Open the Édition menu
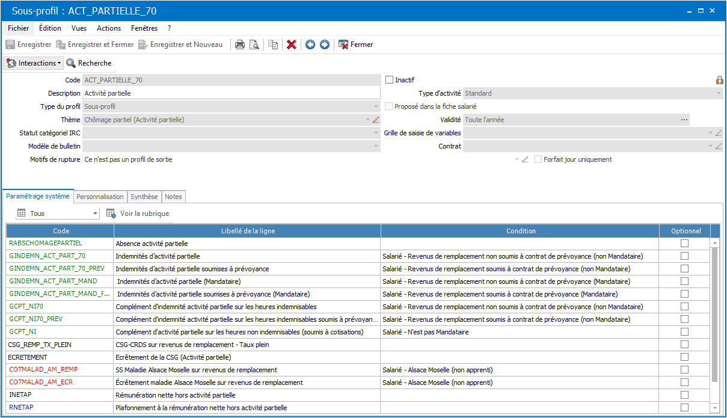 coord(50,28)
